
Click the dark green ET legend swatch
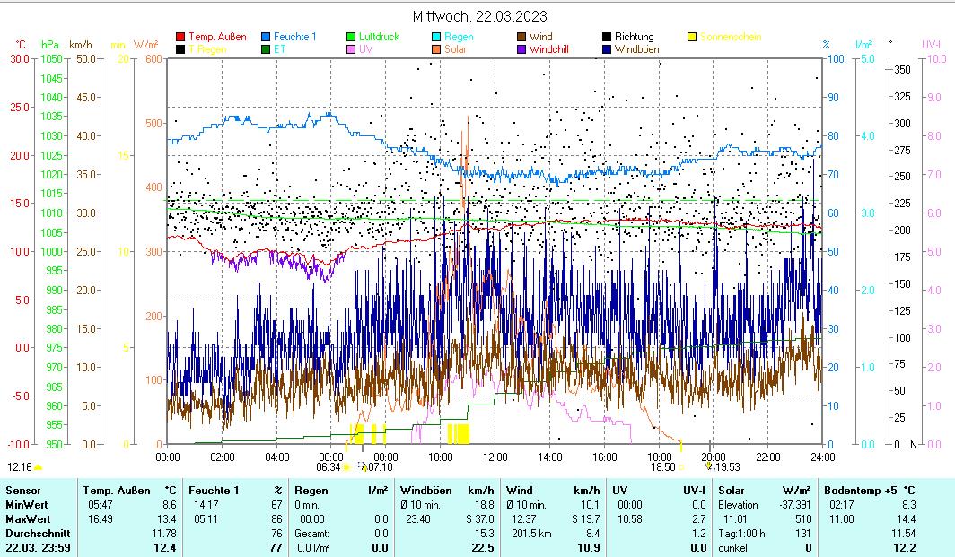point(266,49)
